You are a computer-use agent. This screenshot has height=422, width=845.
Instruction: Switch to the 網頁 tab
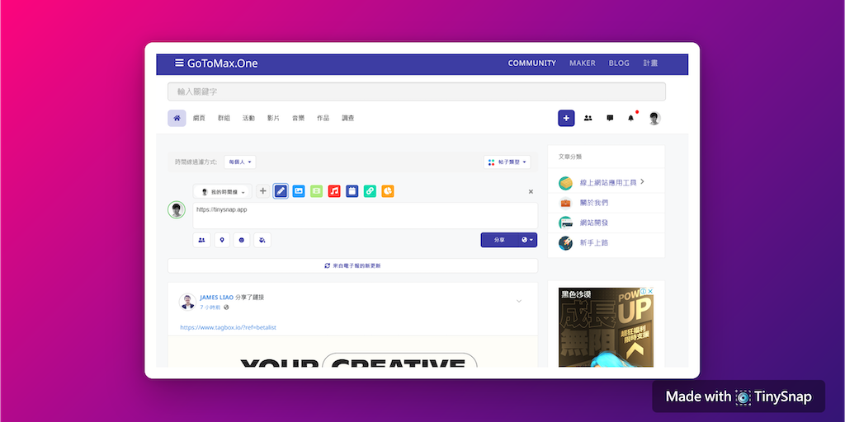(x=200, y=118)
